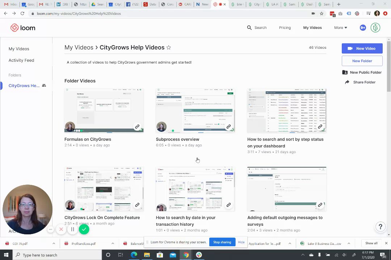Screen dimensions: 391x260
Task: Copy link for Lock On Complete Feature video
Action: pos(137,205)
